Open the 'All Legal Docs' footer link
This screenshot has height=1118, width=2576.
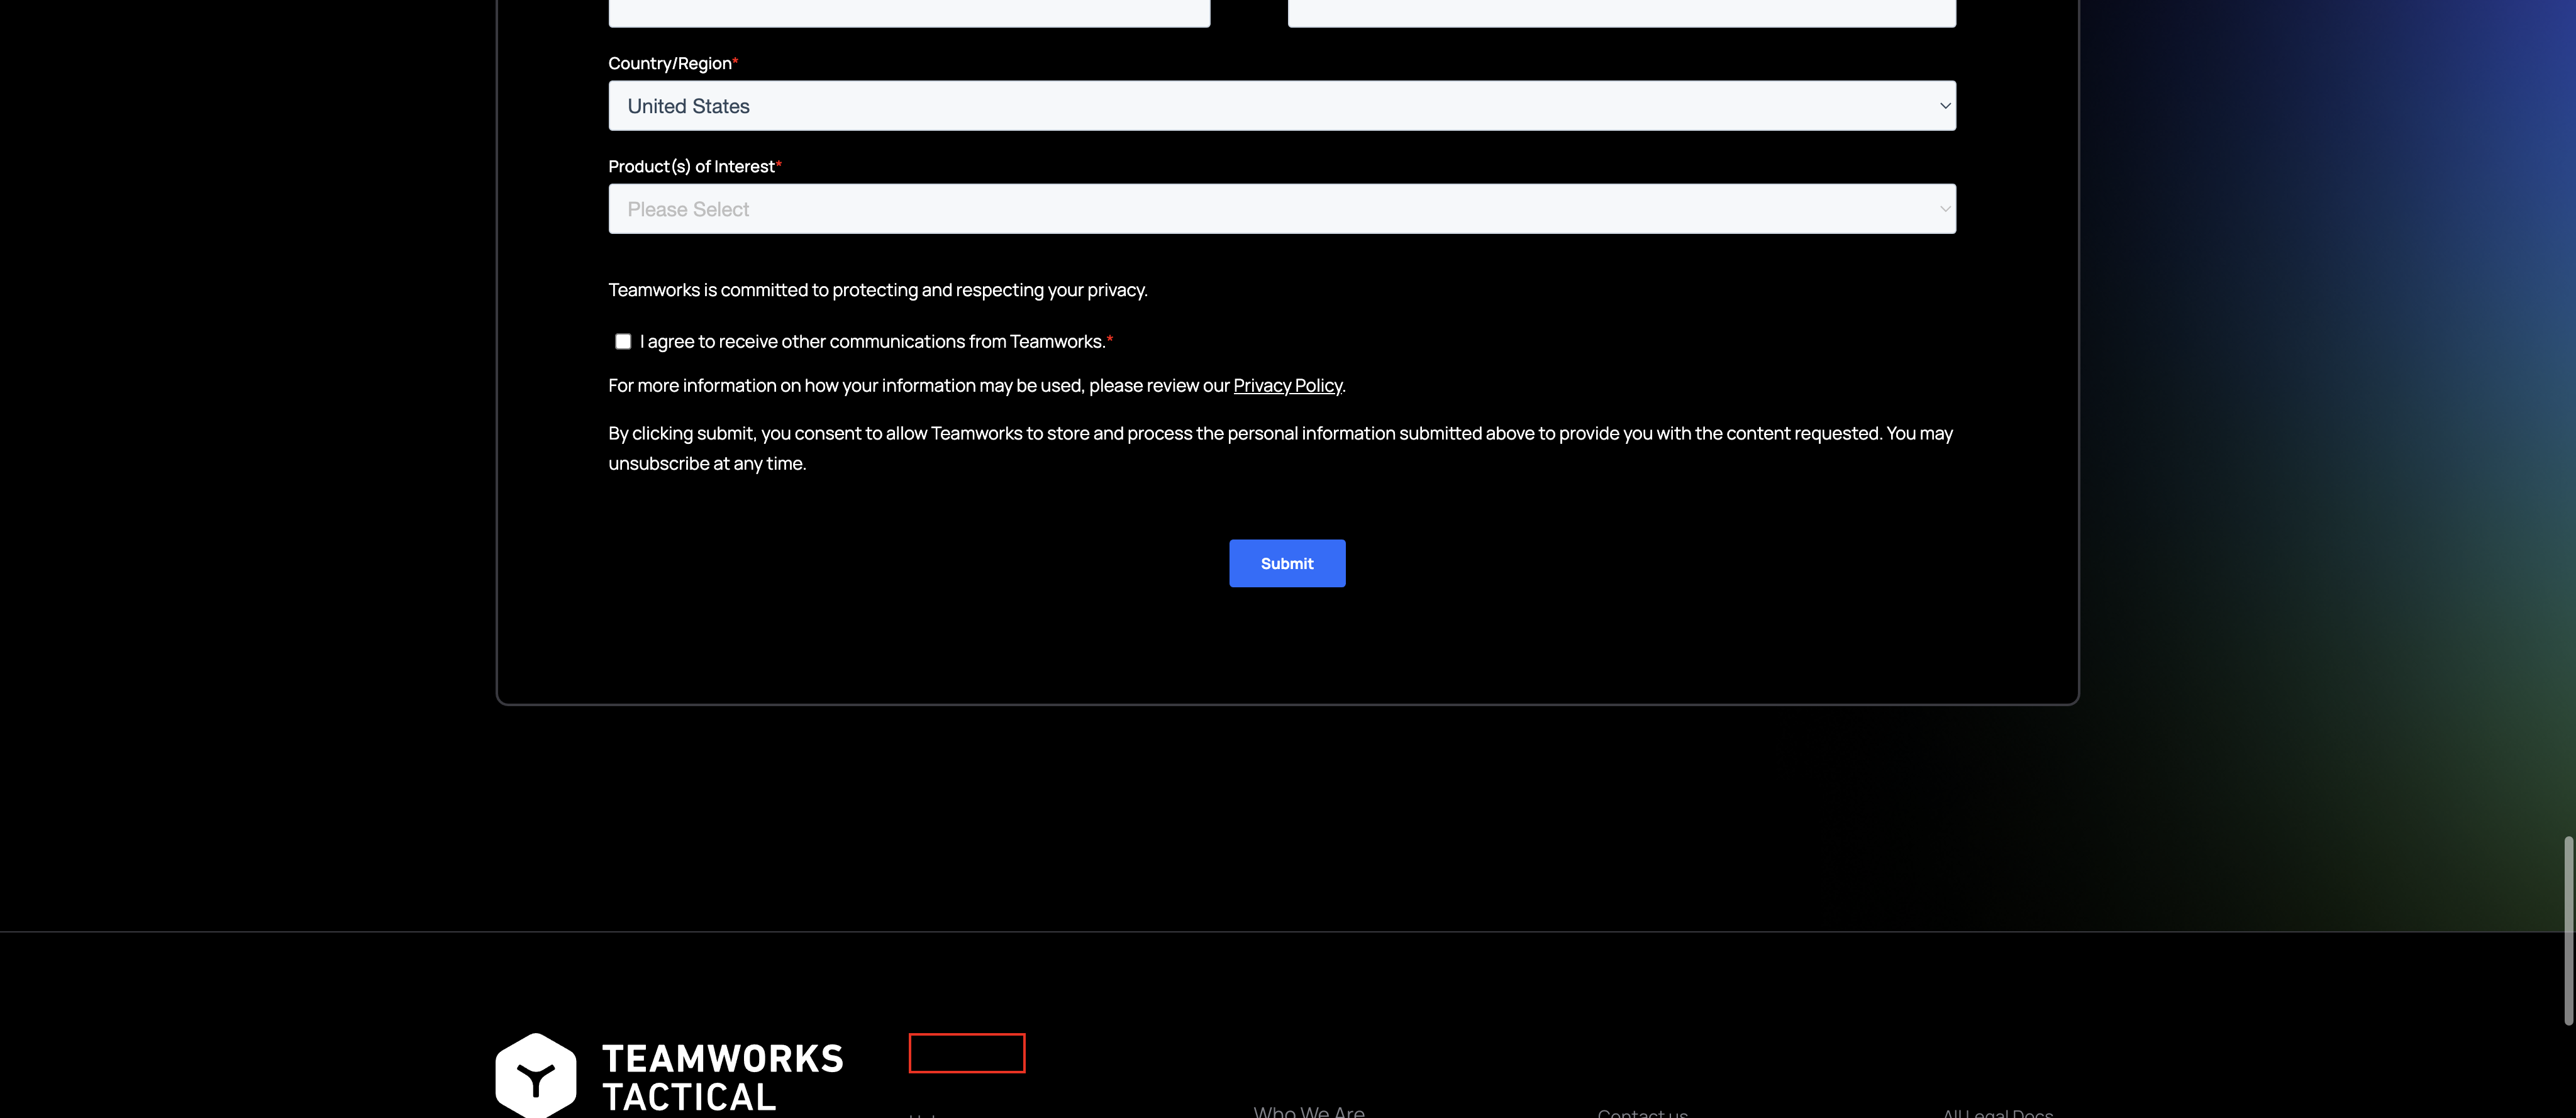click(x=1997, y=1113)
